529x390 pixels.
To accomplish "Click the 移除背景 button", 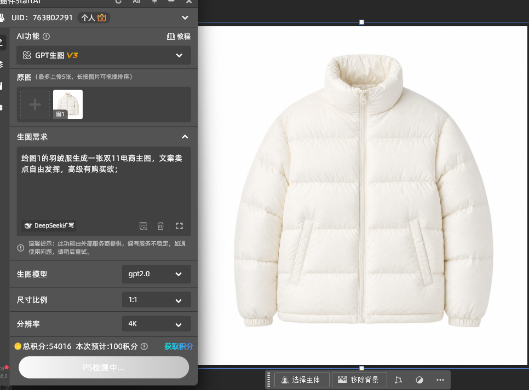I will [359, 380].
